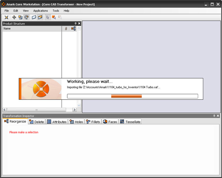222x178 pixels.
Task: Open the File menu
Action: (x=7, y=11)
